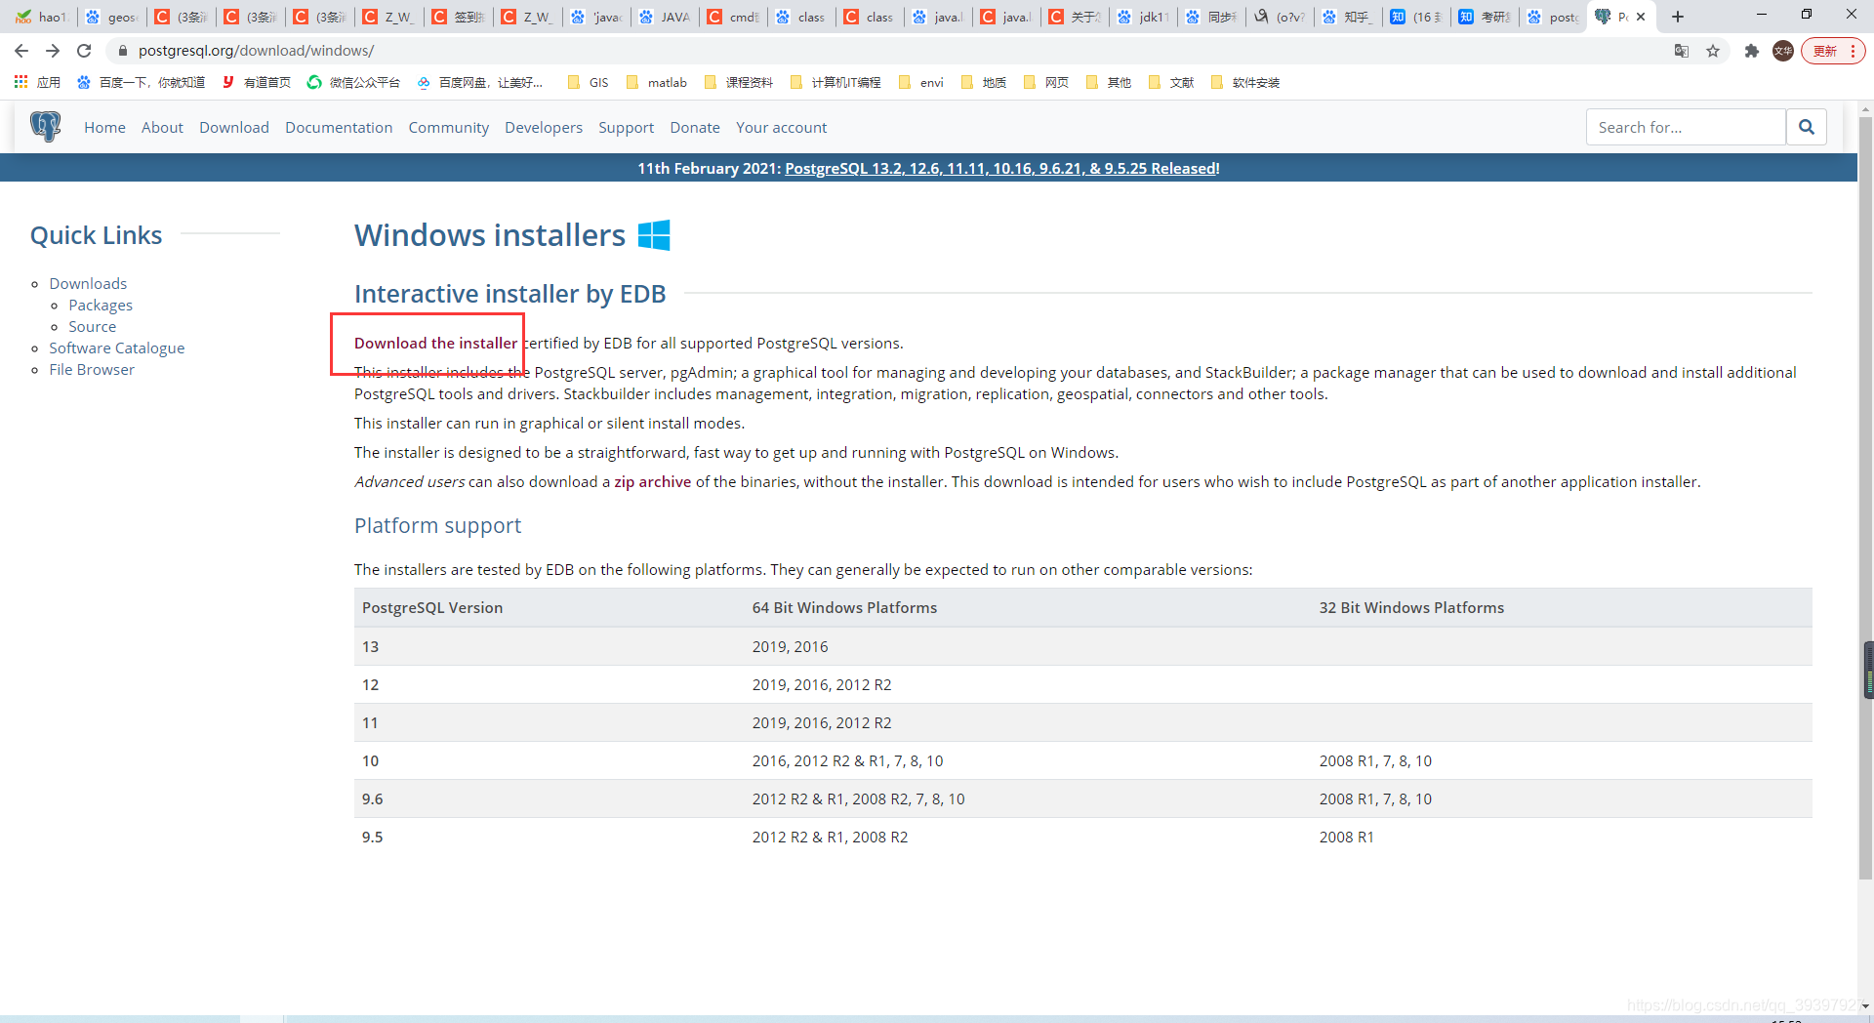
Task: Switch to the hao123 tab
Action: tap(41, 17)
